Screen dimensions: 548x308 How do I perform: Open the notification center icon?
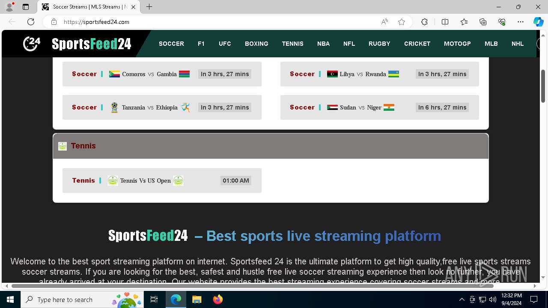[x=534, y=299]
